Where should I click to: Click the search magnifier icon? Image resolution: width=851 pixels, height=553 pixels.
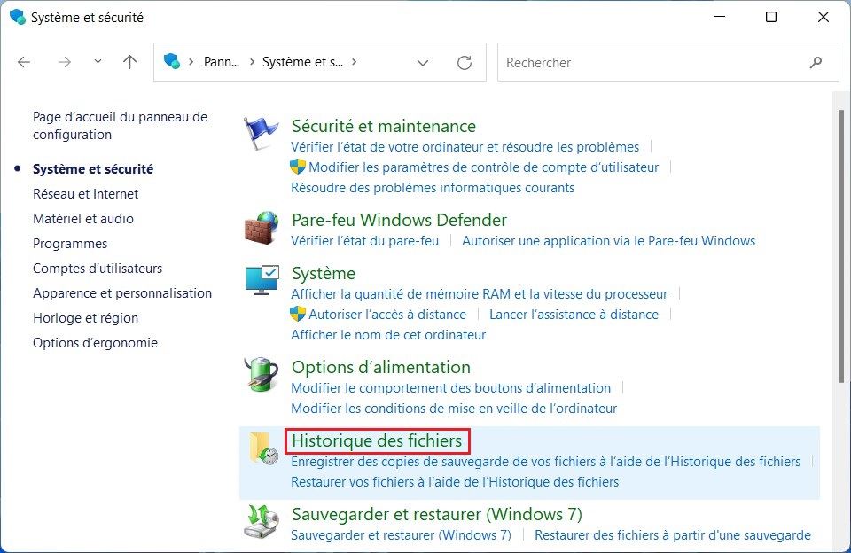(x=816, y=62)
